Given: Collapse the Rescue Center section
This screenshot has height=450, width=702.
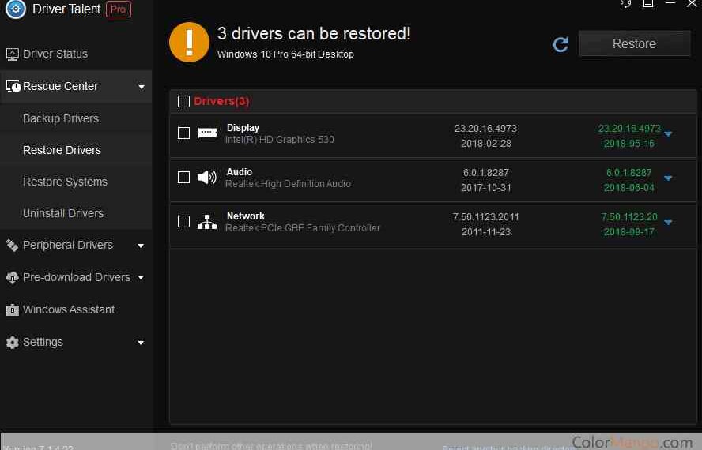Looking at the screenshot, I should click(141, 87).
